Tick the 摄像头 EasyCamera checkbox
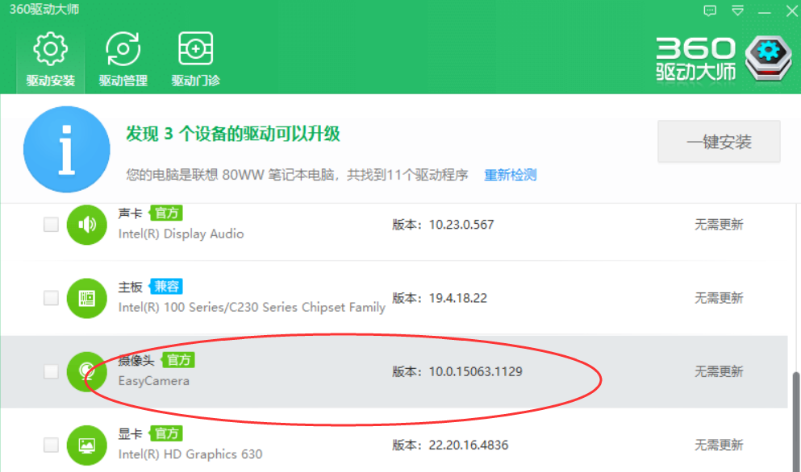This screenshot has height=472, width=801. click(51, 371)
